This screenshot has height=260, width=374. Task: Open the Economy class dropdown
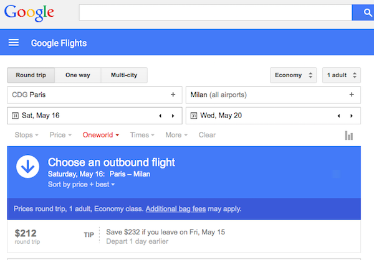[293, 75]
